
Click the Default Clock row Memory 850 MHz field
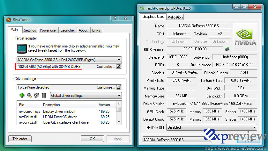pos(212,119)
